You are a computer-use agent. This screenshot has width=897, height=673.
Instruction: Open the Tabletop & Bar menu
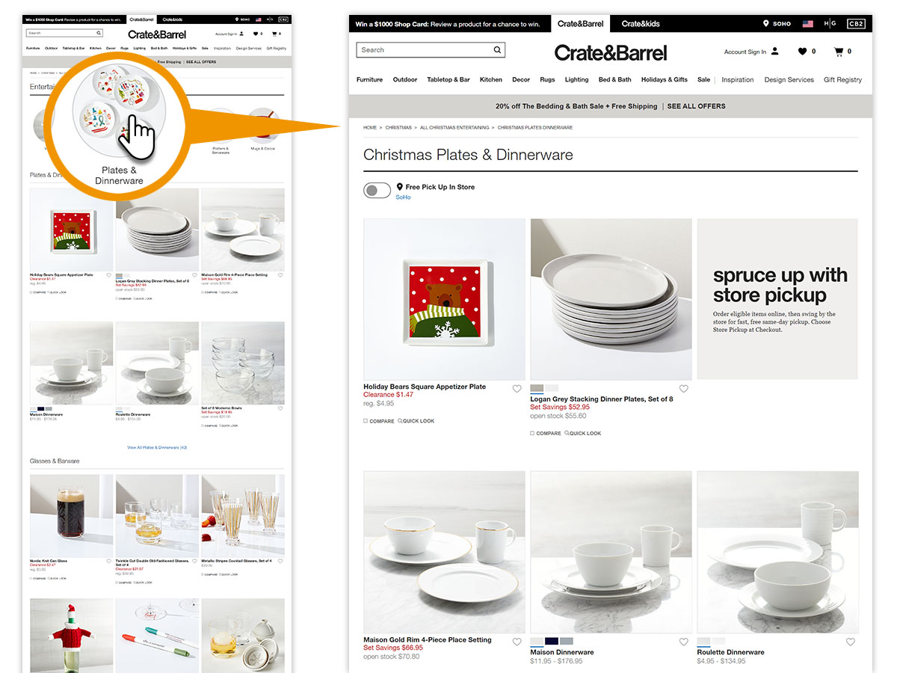pyautogui.click(x=449, y=79)
